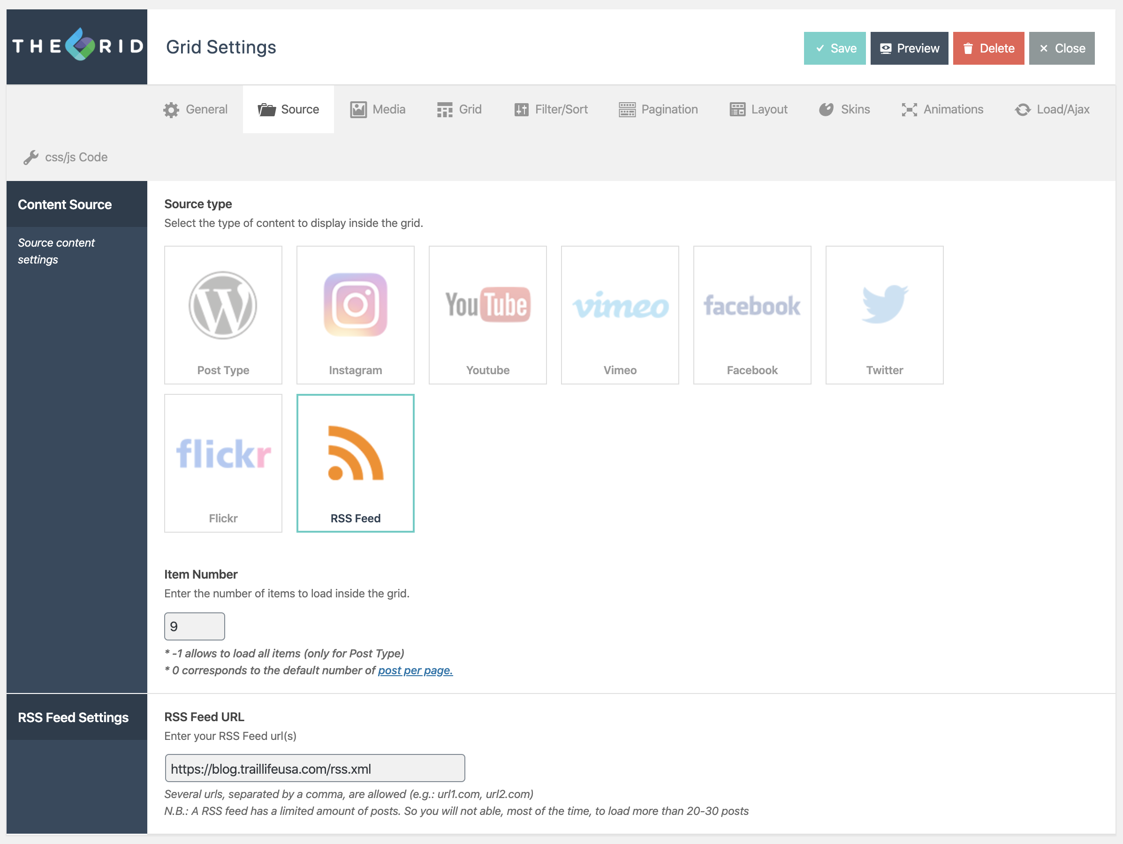
Task: Preview the grid
Action: [x=909, y=48]
